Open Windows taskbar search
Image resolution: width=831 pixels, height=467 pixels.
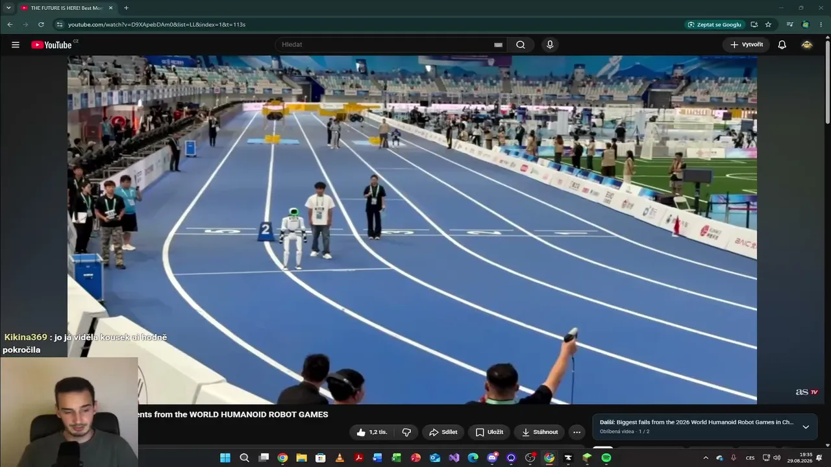(x=244, y=458)
